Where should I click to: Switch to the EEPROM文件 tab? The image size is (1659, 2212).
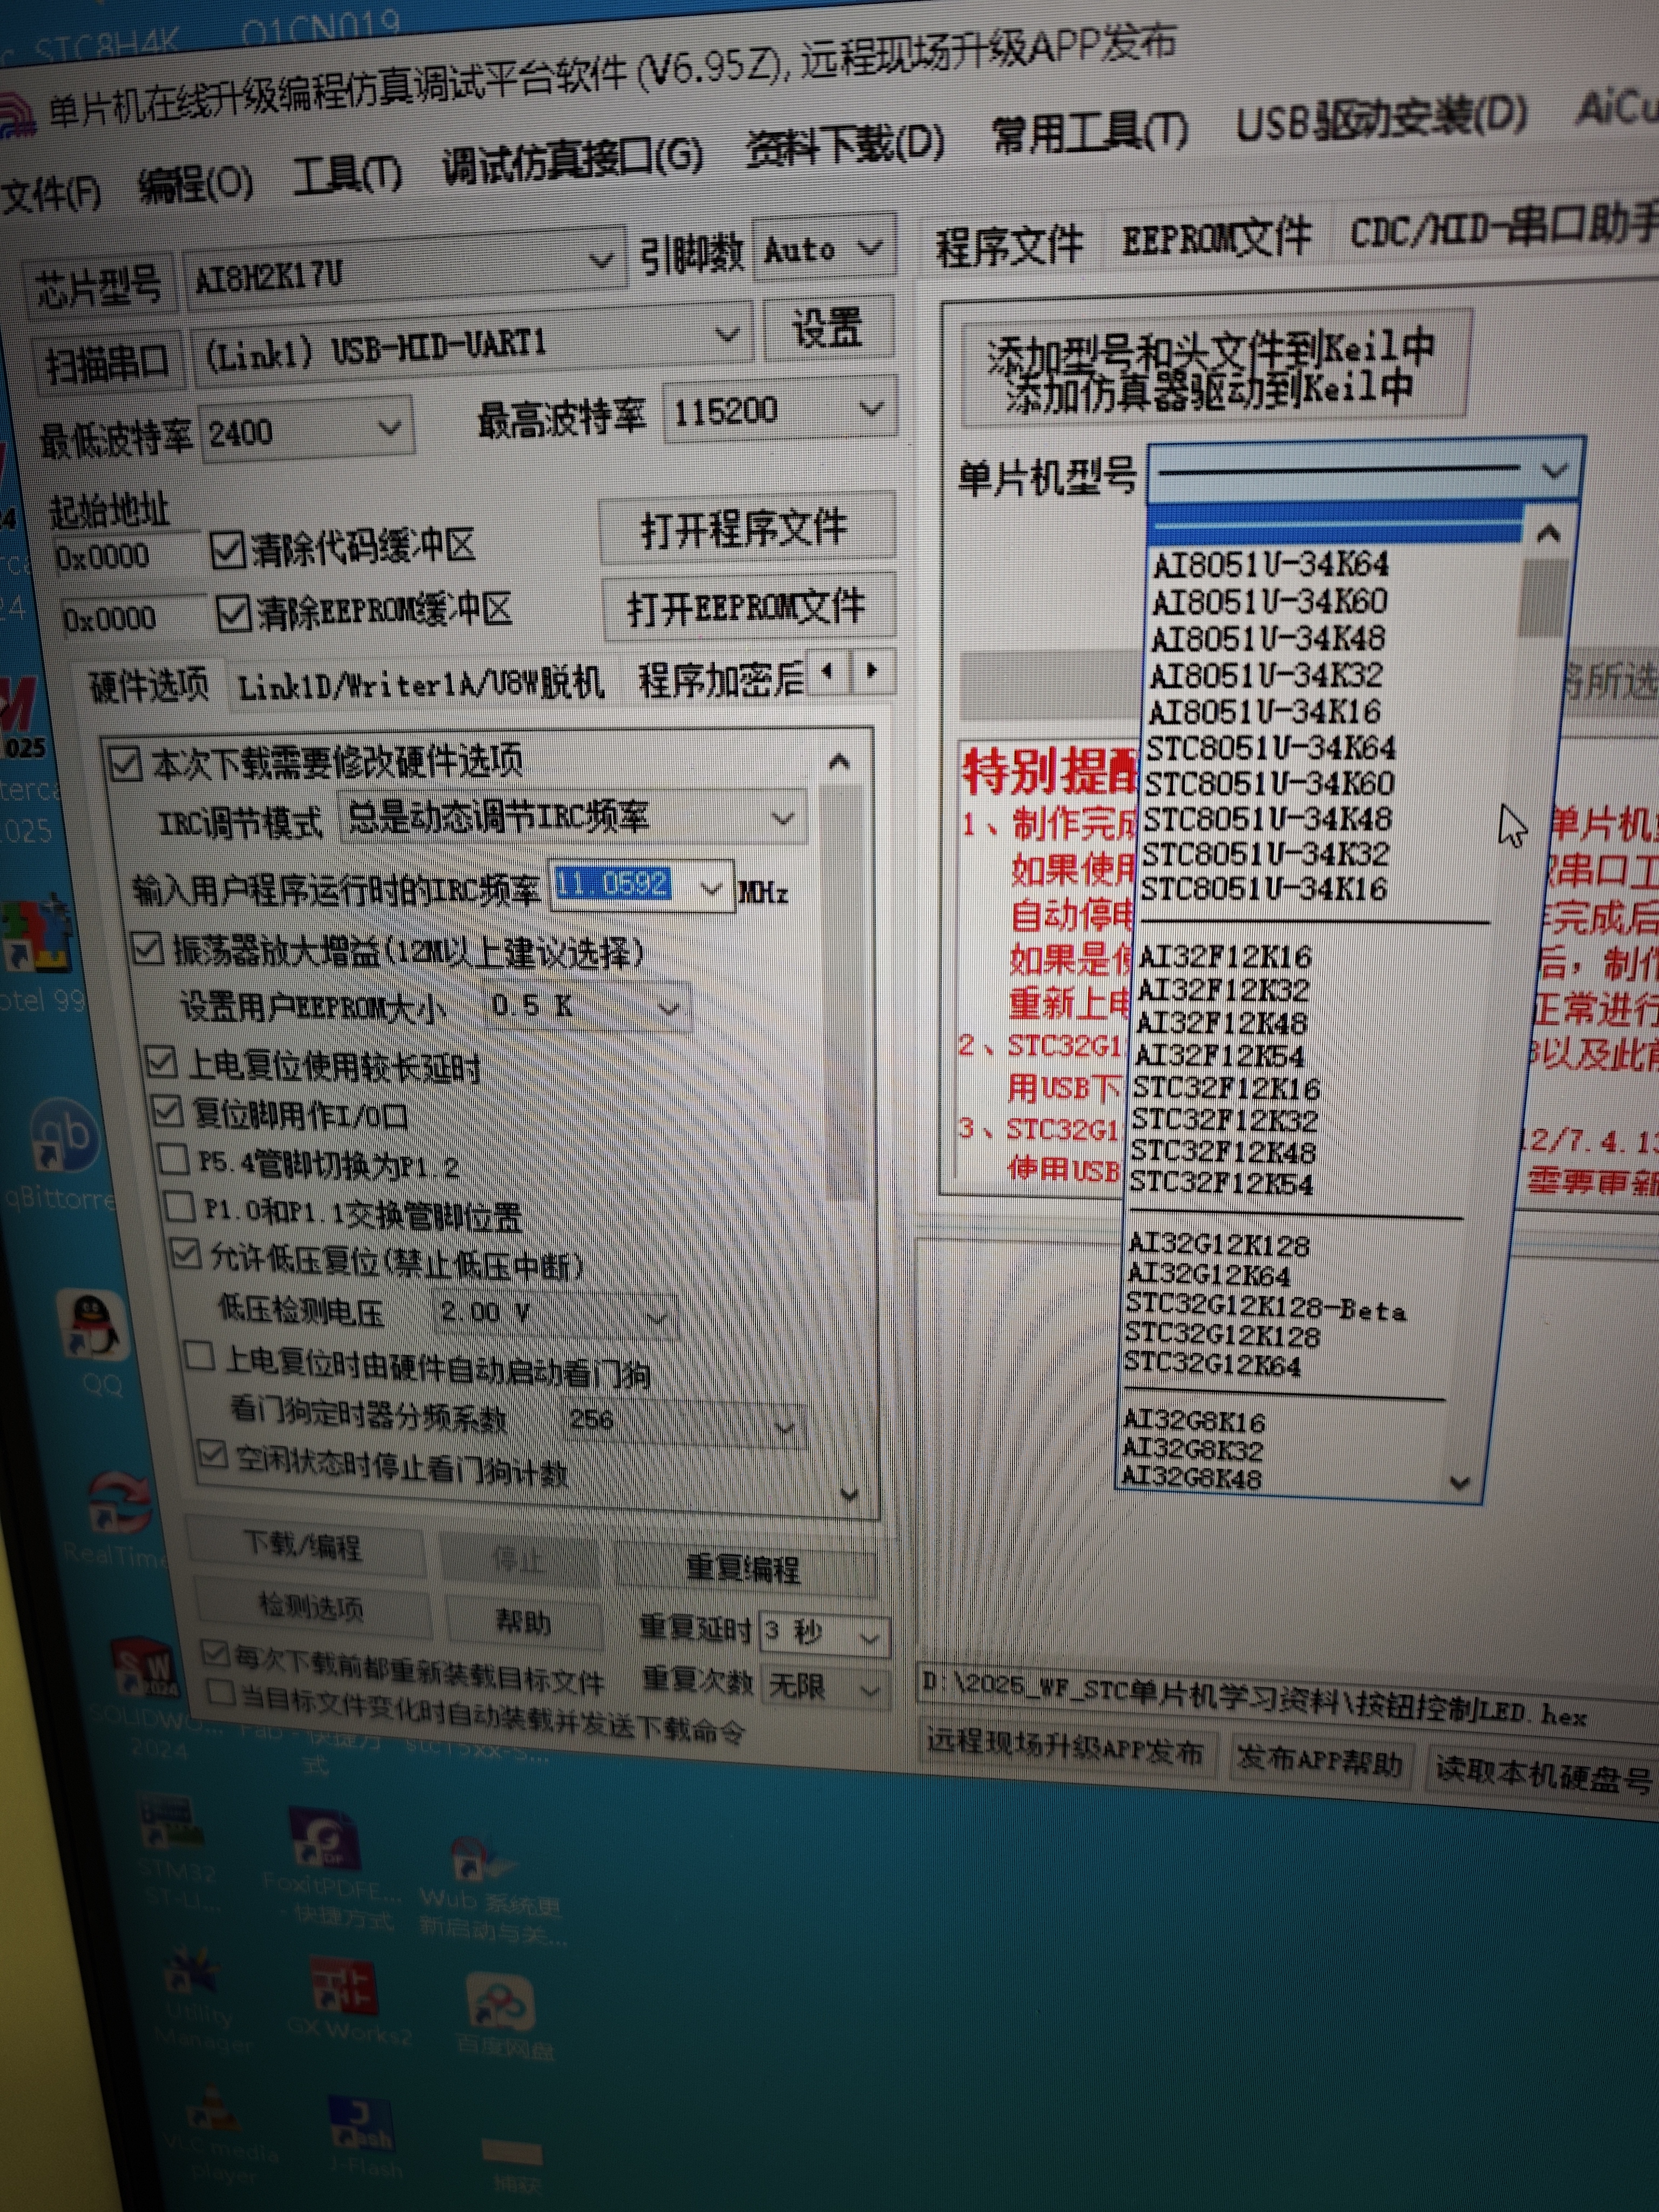click(x=1216, y=239)
